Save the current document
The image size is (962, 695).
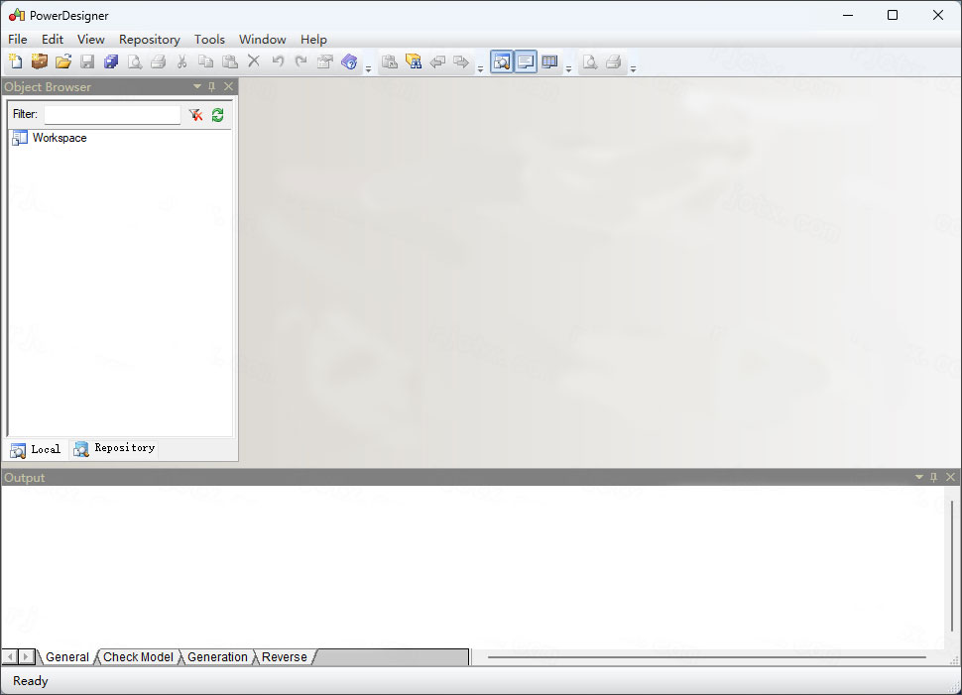[87, 61]
